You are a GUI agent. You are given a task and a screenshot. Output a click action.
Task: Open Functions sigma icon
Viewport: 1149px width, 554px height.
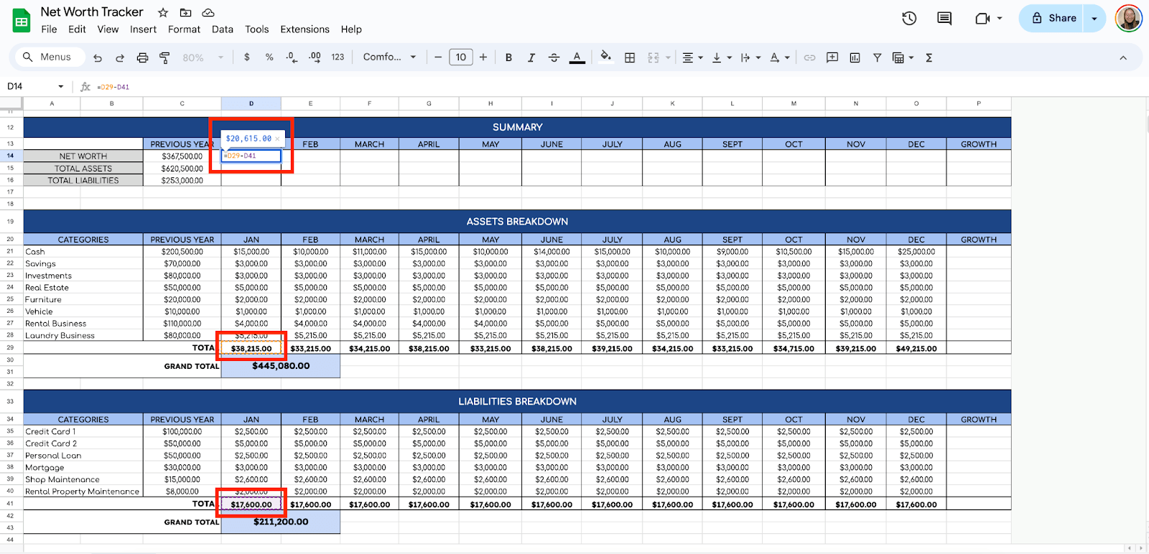point(929,57)
